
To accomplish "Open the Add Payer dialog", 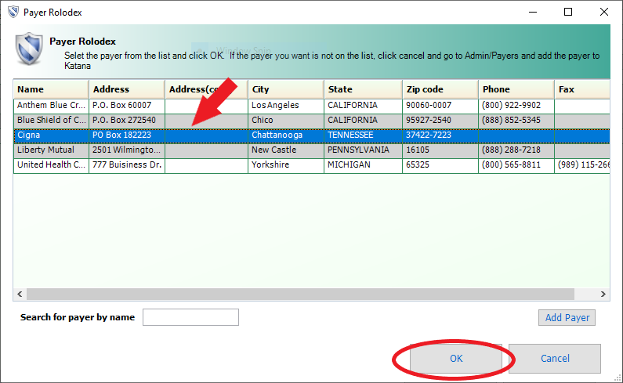I will click(x=567, y=317).
